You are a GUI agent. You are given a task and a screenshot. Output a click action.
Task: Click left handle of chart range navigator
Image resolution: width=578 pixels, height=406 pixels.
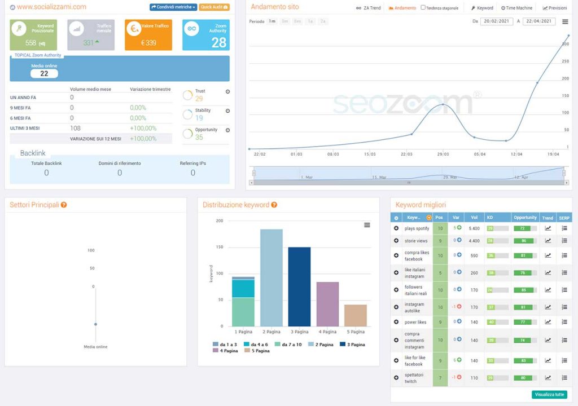click(253, 173)
